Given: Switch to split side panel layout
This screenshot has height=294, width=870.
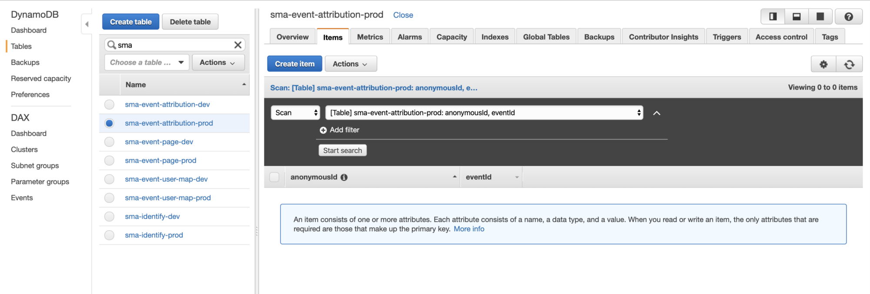Looking at the screenshot, I should click(x=773, y=17).
